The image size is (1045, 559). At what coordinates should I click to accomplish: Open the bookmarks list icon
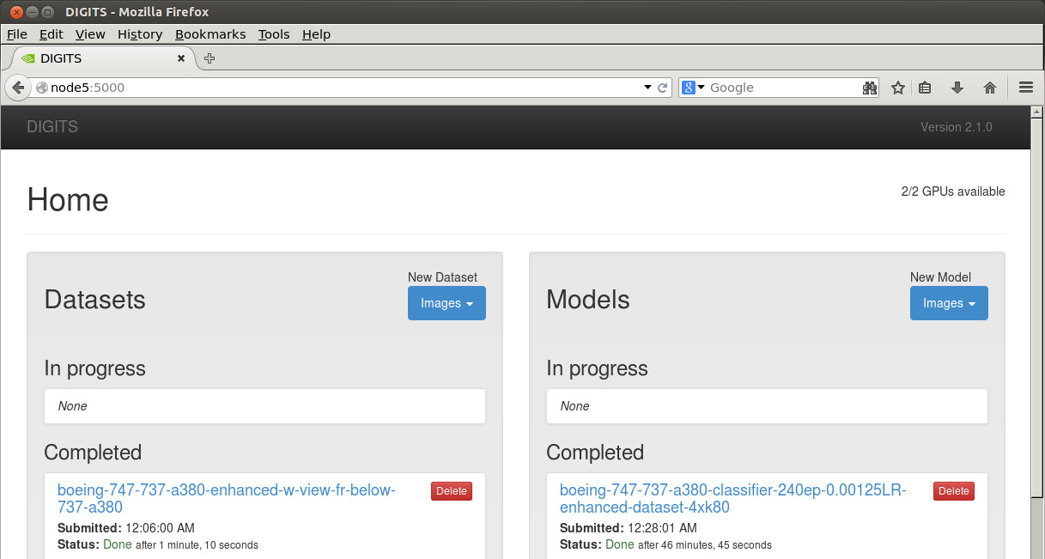coord(925,88)
